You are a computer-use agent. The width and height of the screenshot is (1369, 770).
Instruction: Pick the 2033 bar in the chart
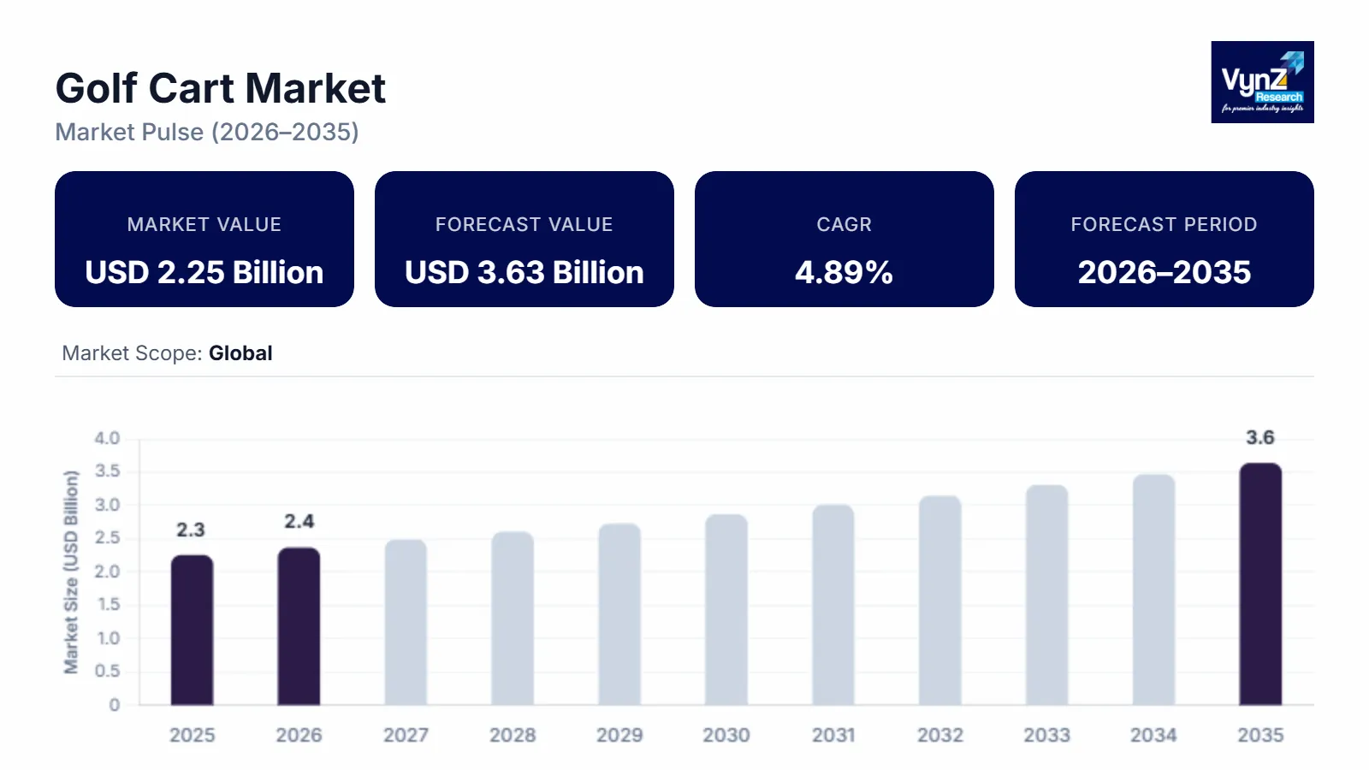tap(1046, 595)
